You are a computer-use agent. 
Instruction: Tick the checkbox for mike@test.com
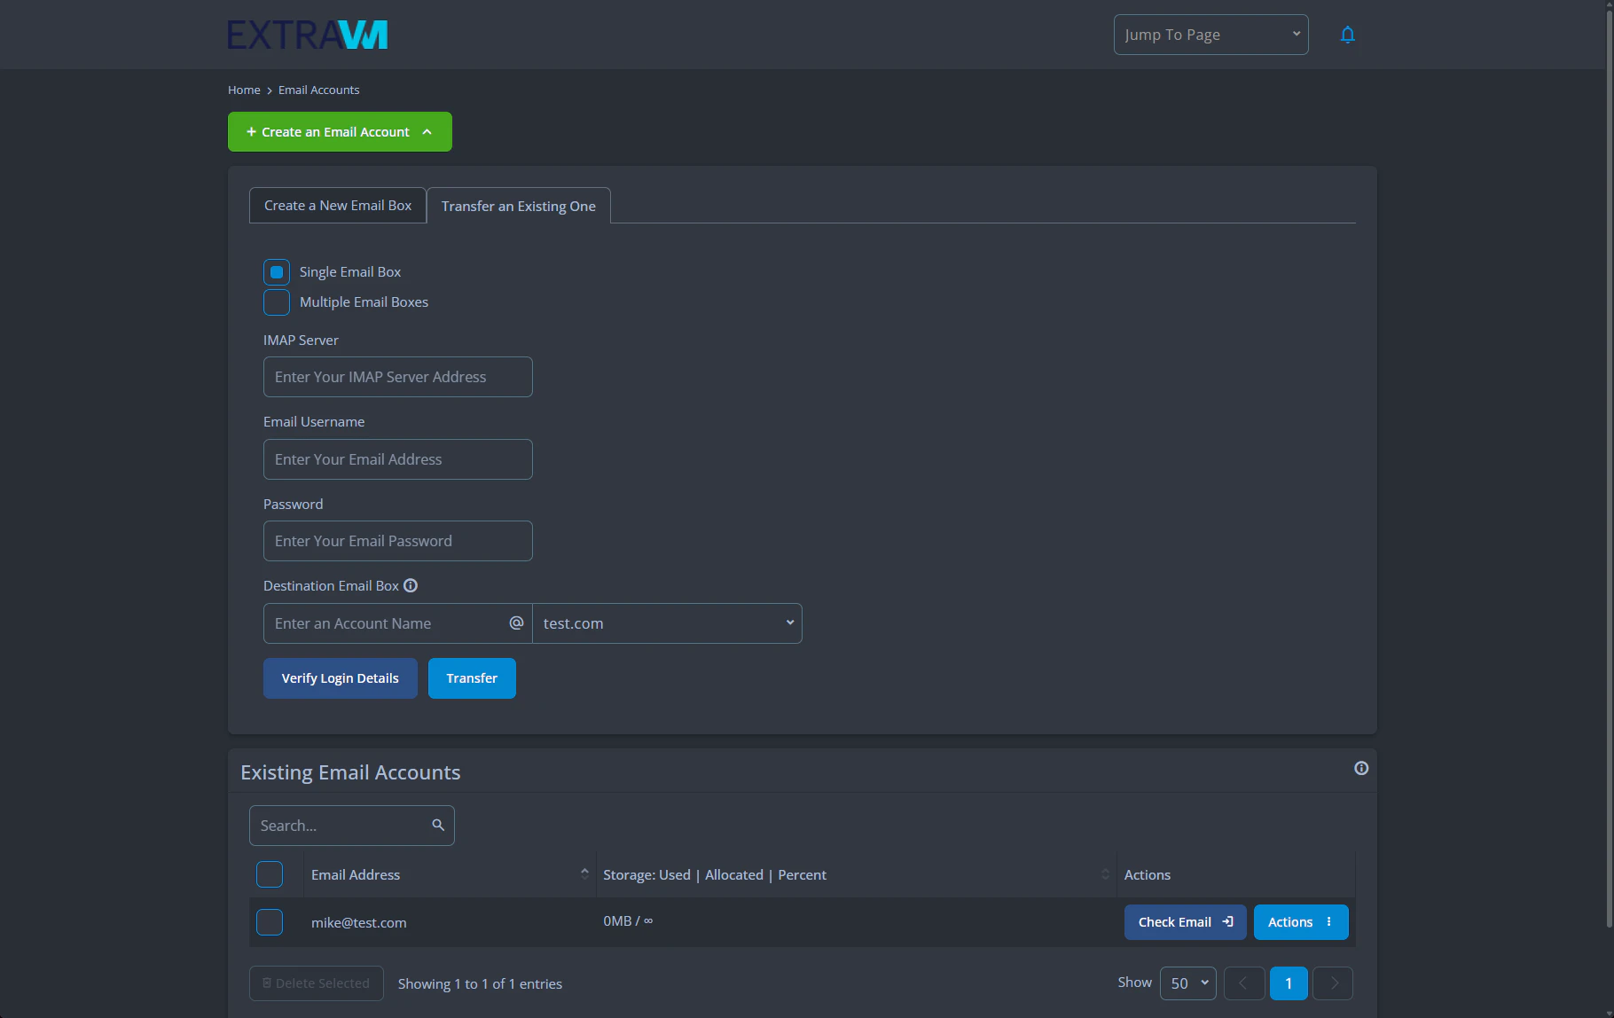tap(270, 922)
